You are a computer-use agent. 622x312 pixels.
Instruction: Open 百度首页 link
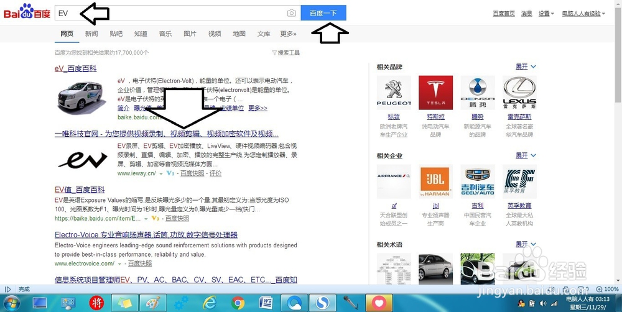click(504, 14)
